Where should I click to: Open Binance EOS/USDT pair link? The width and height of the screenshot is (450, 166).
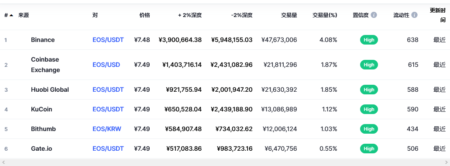point(108,40)
